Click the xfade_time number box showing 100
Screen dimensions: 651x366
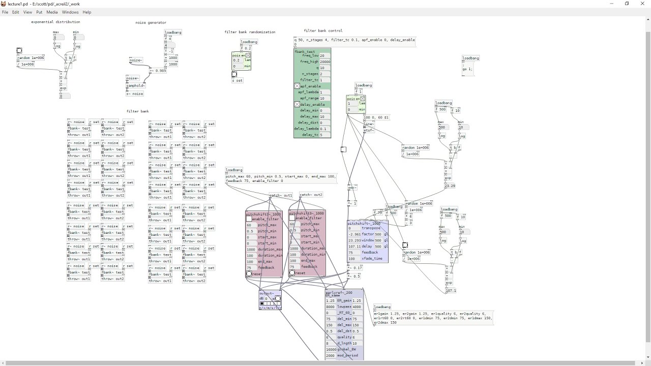354,259
